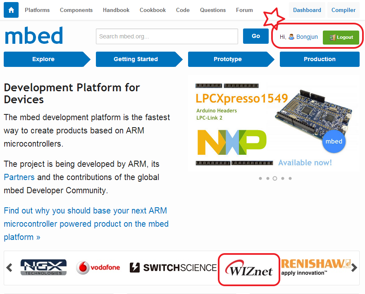Switch to the Cookbook section
The width and height of the screenshot is (365, 294).
153,10
